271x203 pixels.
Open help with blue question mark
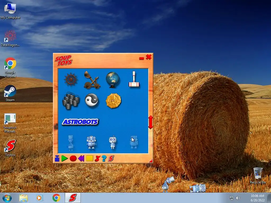104,159
